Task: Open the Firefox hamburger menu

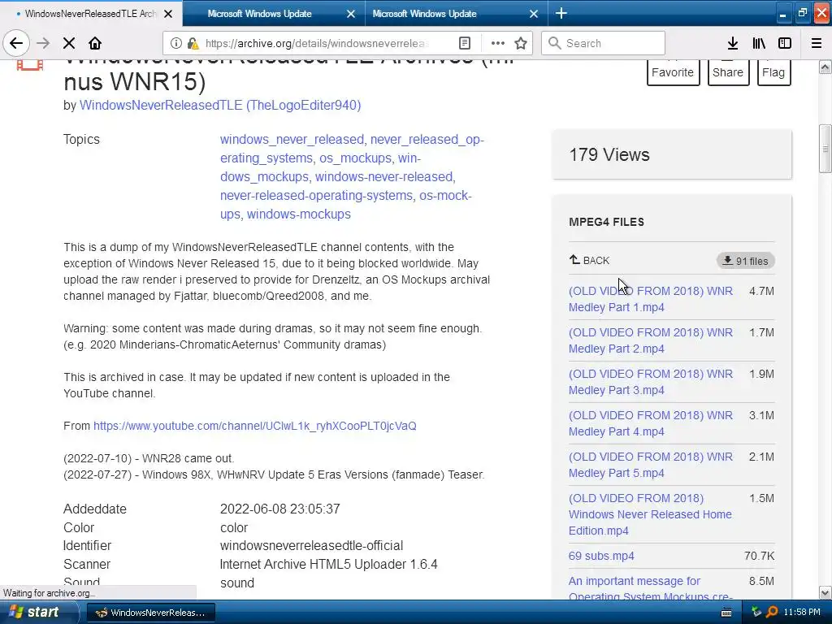Action: 817,44
